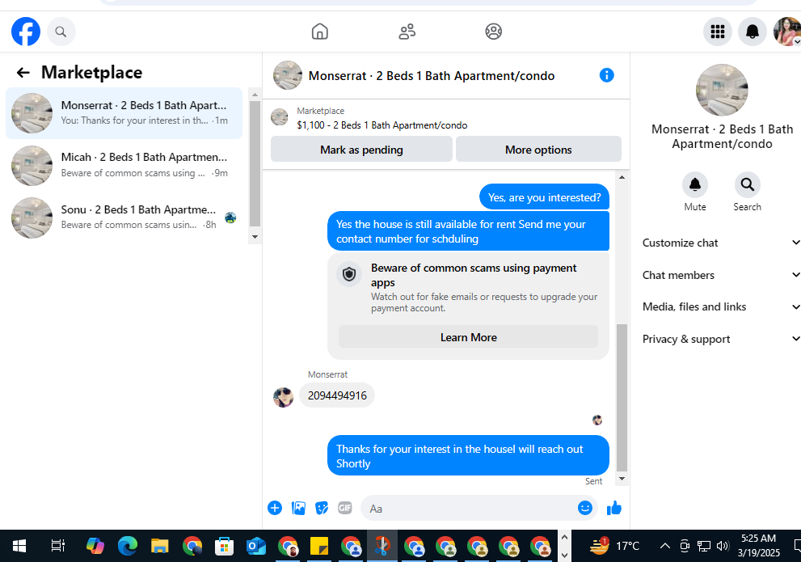Open conversation info blue icon
801x562 pixels.
point(606,76)
